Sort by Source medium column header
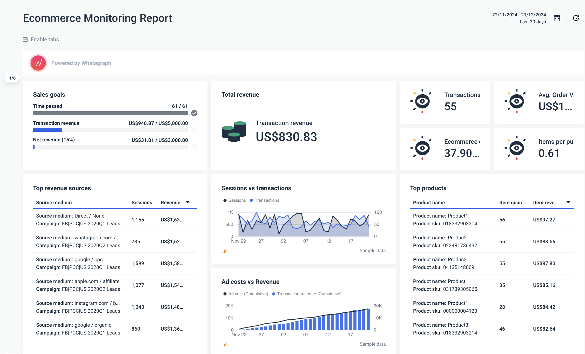This screenshot has height=354, width=585. 54,202
